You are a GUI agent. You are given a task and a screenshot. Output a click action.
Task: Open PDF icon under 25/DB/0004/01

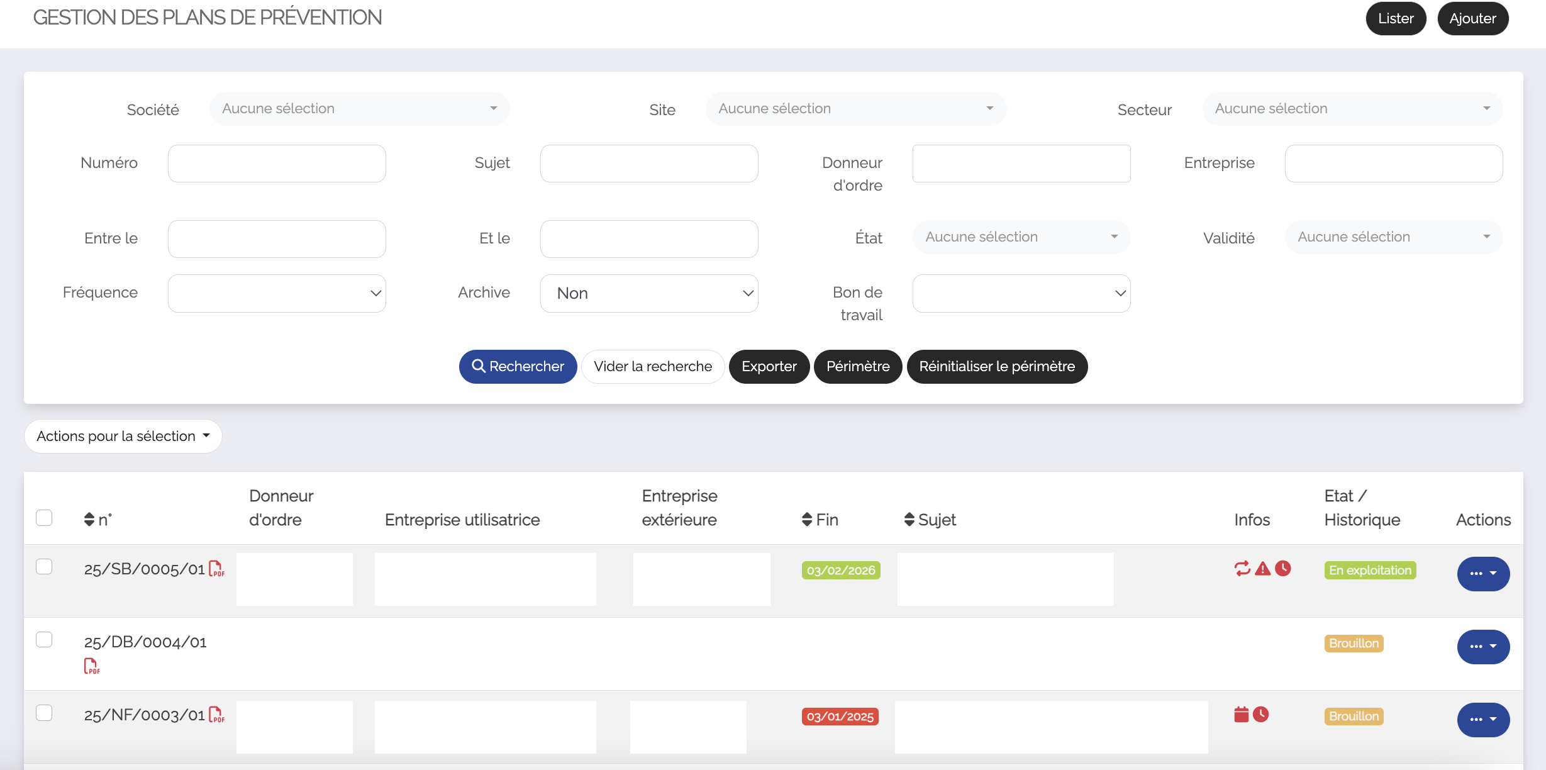[x=91, y=666]
